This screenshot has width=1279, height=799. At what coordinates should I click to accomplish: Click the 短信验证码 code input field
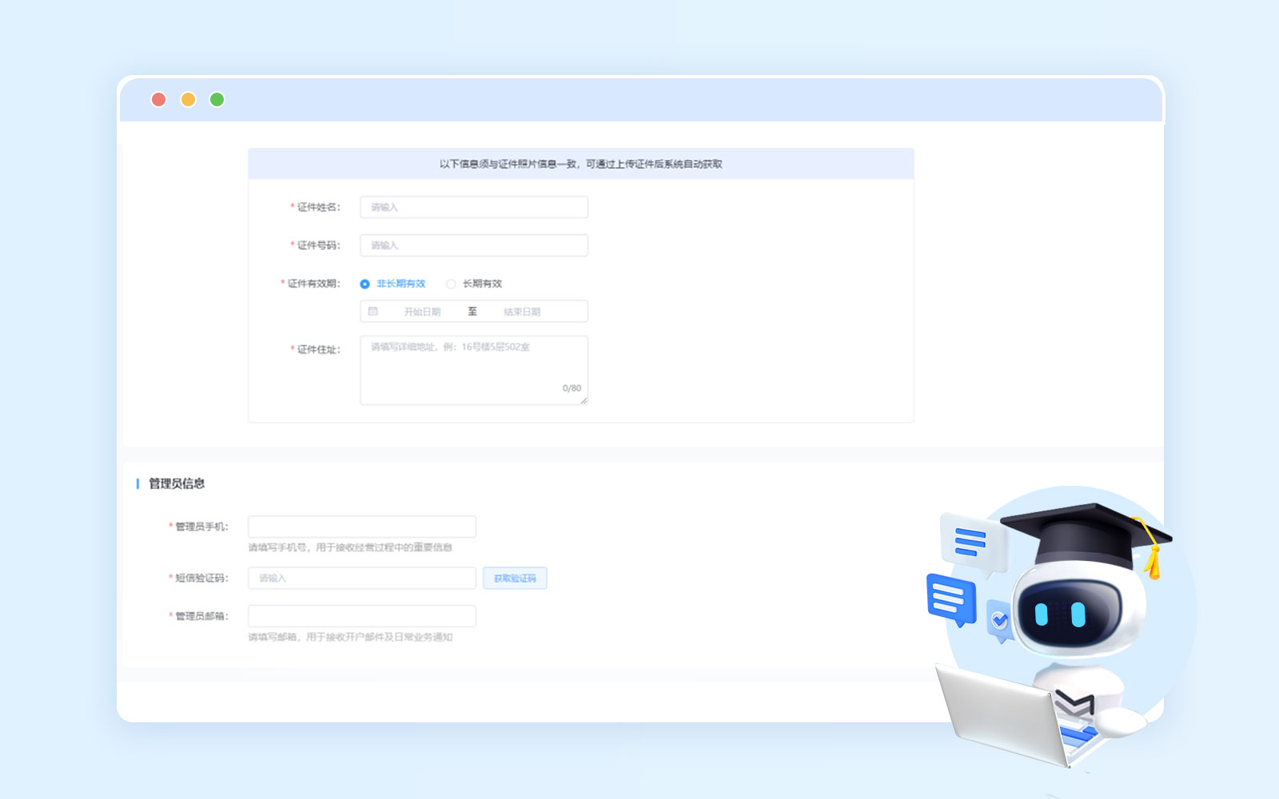point(362,578)
